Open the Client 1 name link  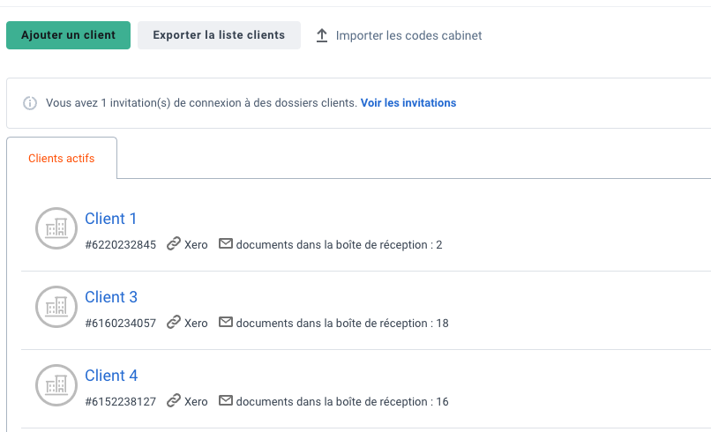[x=110, y=219]
